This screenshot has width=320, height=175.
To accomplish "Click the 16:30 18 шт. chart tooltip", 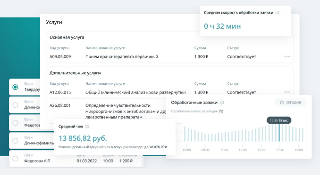I will 279,120.
